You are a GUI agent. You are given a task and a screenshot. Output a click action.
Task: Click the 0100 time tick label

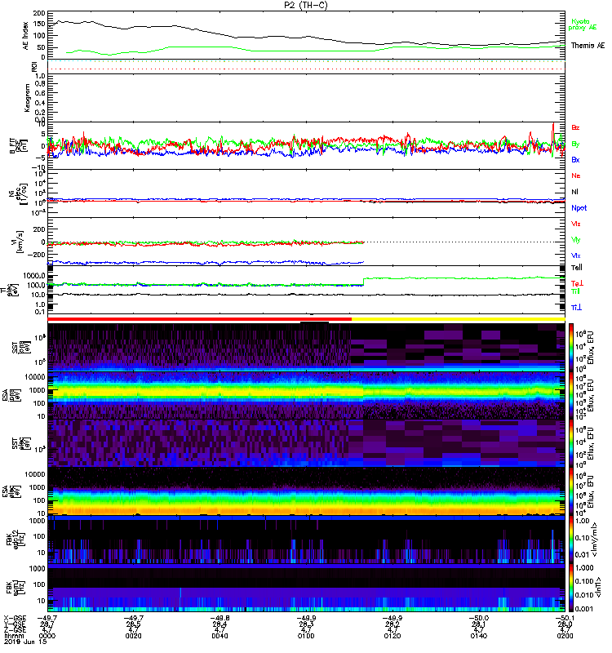tap(306, 636)
